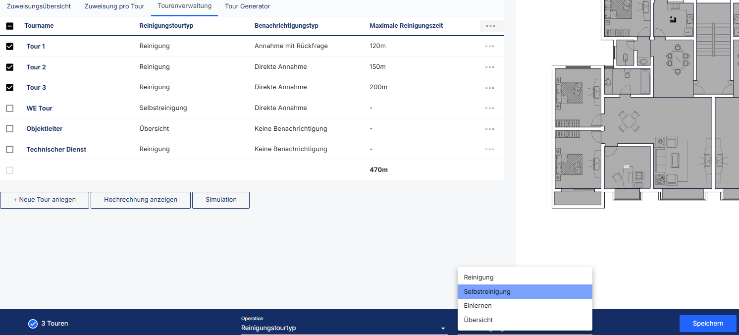Viewport: 739px width, 335px height.
Task: Open the Zuweisung pro Tour tab
Action: click(114, 6)
